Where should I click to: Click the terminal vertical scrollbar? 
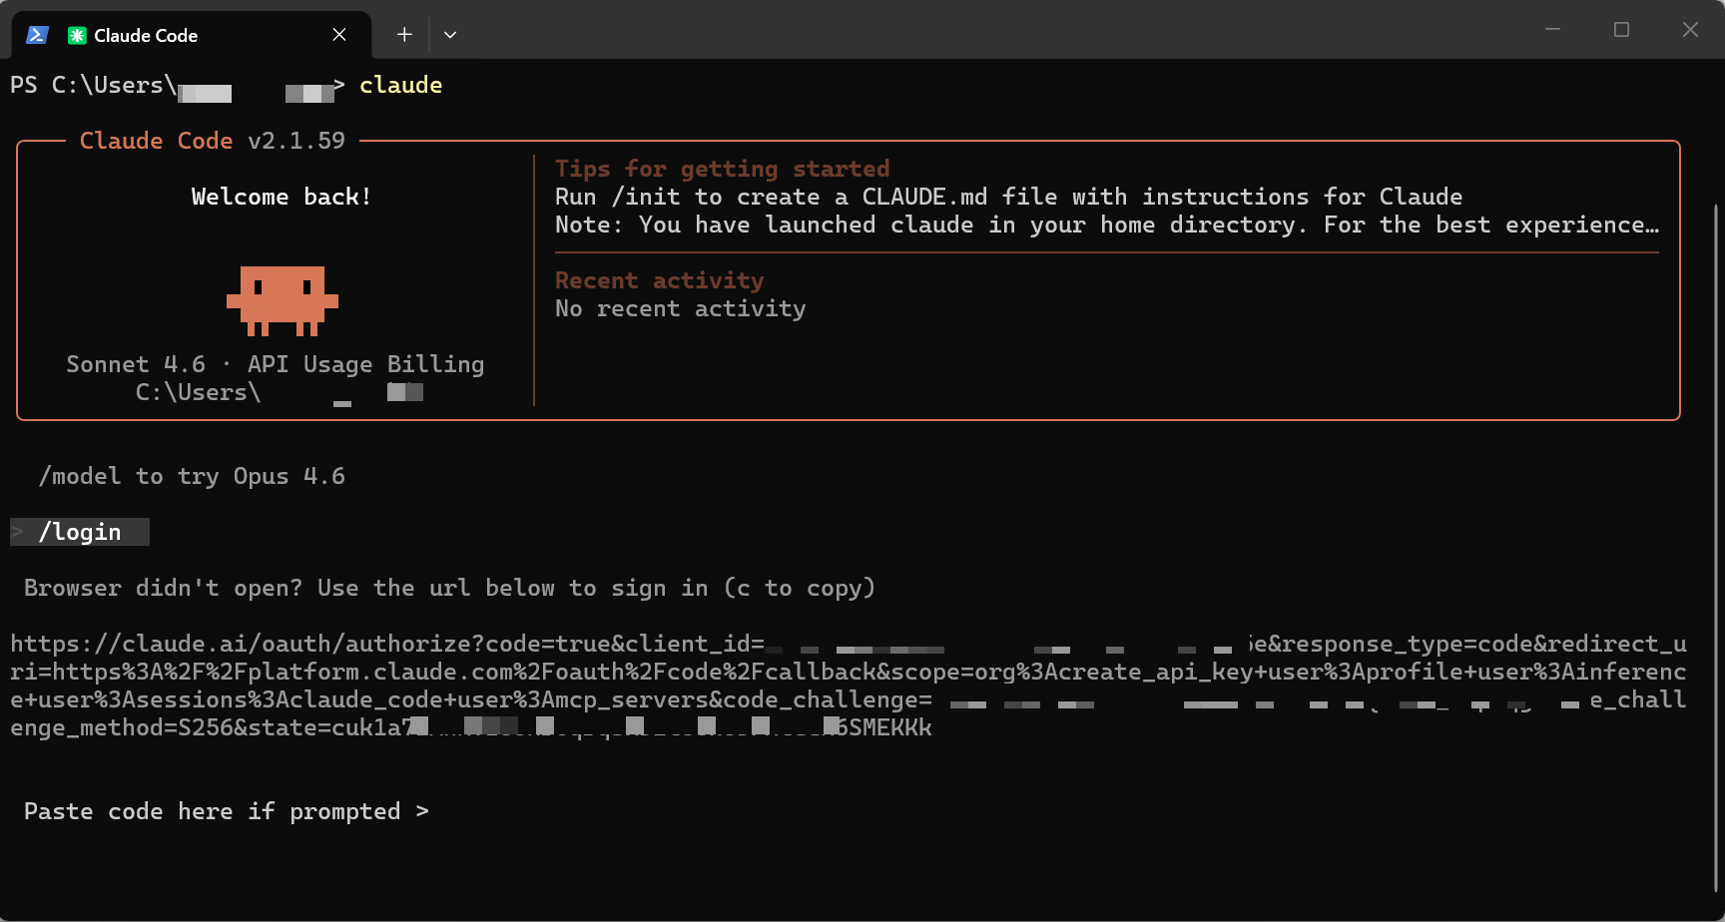(x=1717, y=549)
